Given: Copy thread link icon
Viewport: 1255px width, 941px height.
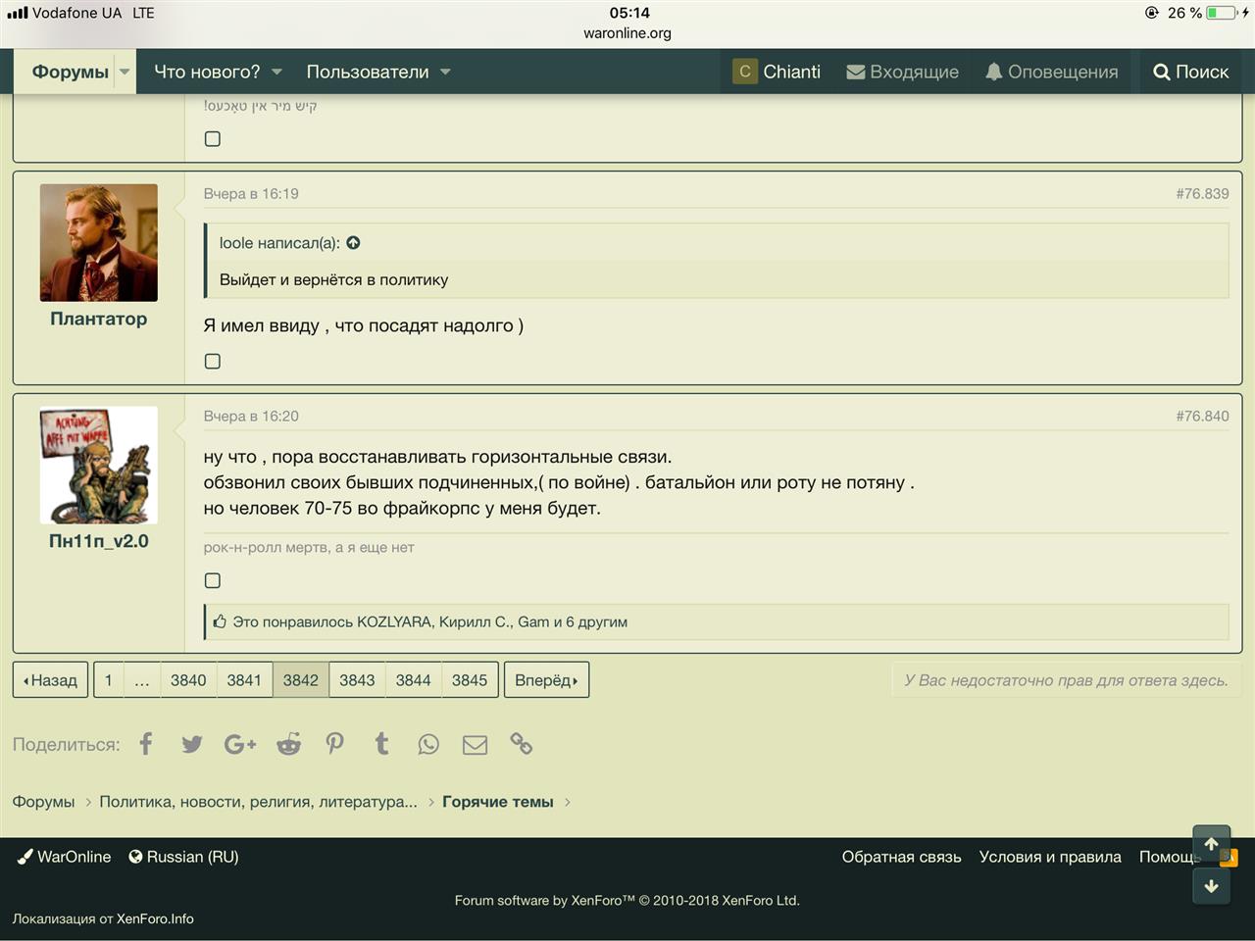Looking at the screenshot, I should coord(522,744).
